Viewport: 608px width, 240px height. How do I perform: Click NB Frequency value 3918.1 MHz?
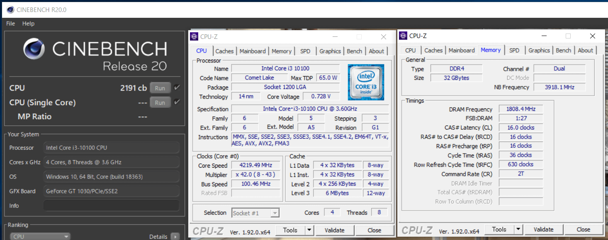coord(559,87)
